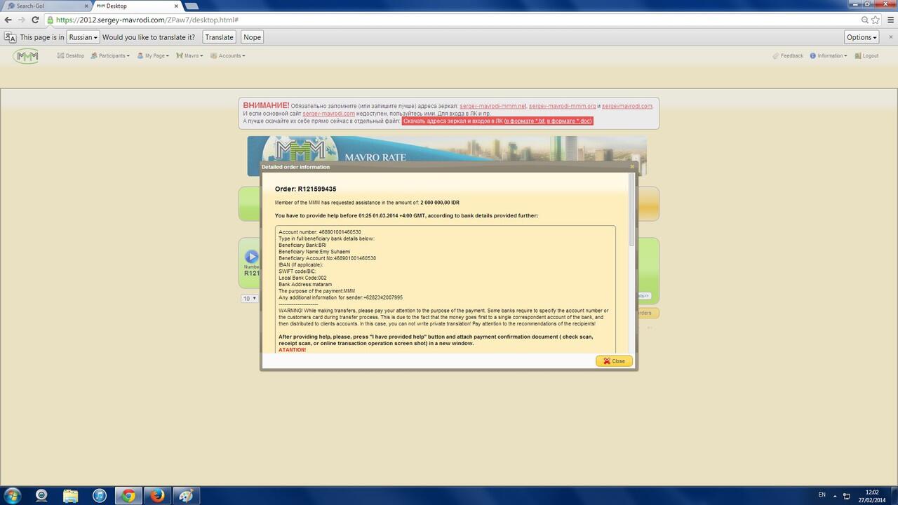The height and width of the screenshot is (505, 898).
Task: Open the Chrome hamburger menu
Action: point(890,20)
